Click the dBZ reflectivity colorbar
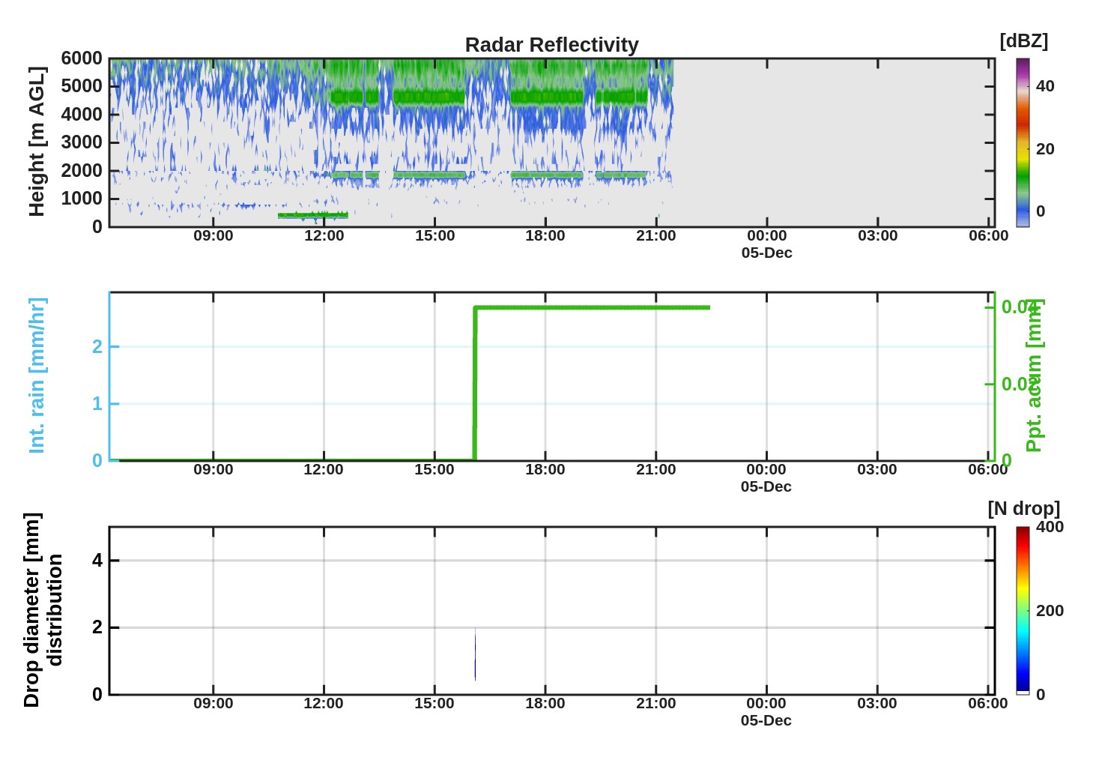The height and width of the screenshot is (781, 1093). (x=1023, y=142)
